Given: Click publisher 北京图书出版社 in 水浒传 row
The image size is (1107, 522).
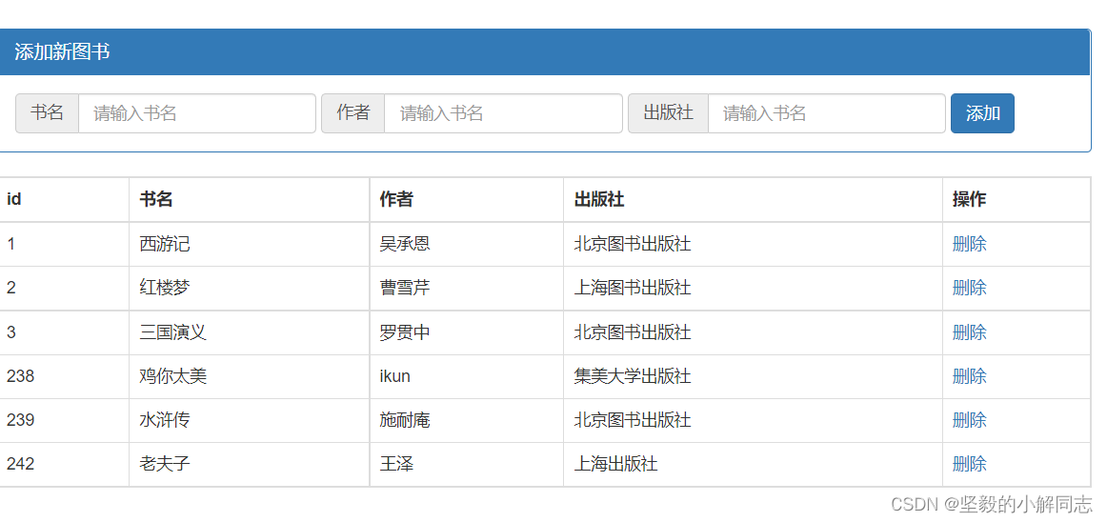Looking at the screenshot, I should click(753, 420).
